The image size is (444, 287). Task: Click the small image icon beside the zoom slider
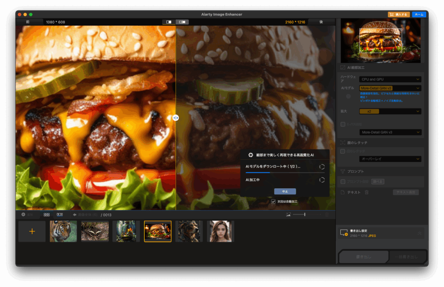[x=288, y=214]
